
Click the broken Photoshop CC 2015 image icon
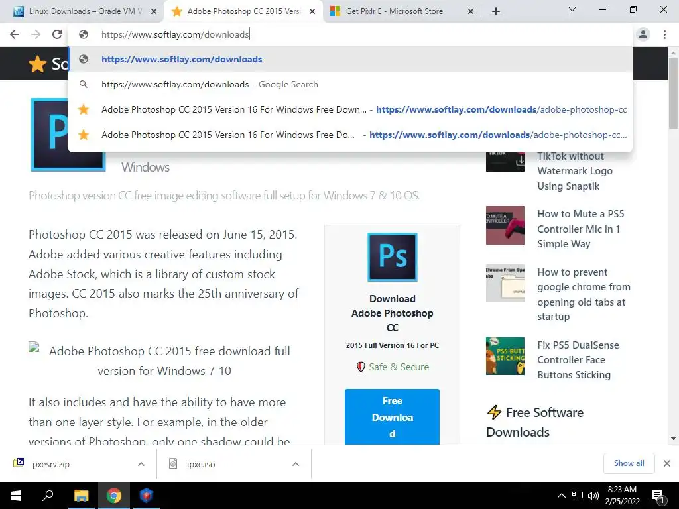click(x=34, y=347)
